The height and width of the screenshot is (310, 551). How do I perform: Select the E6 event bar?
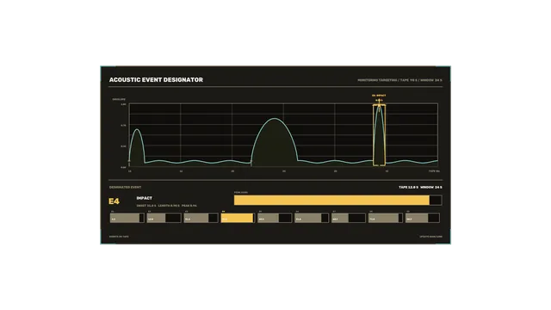point(312,218)
